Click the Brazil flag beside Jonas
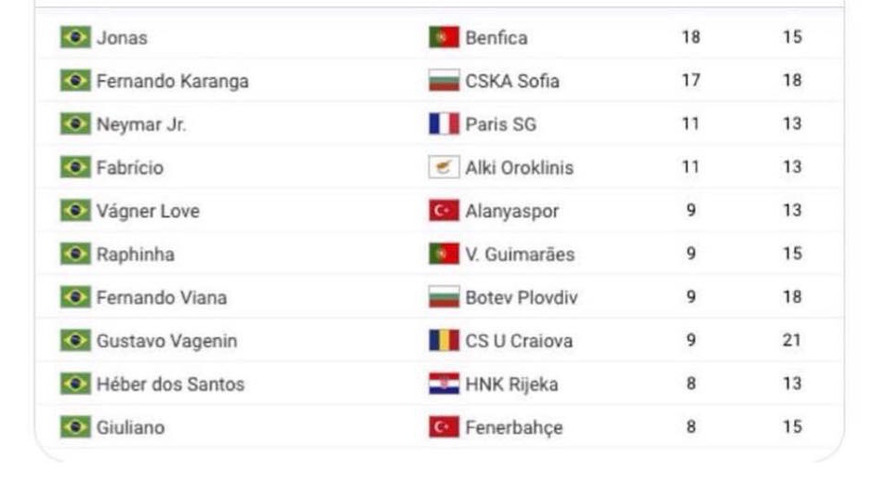Screen dimensions: 873x483 coord(75,37)
